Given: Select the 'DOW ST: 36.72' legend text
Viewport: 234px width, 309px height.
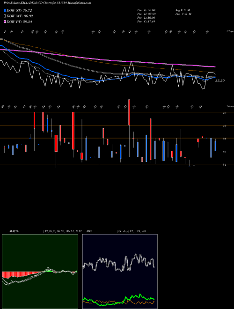Looking at the screenshot, I should pyautogui.click(x=19, y=10).
